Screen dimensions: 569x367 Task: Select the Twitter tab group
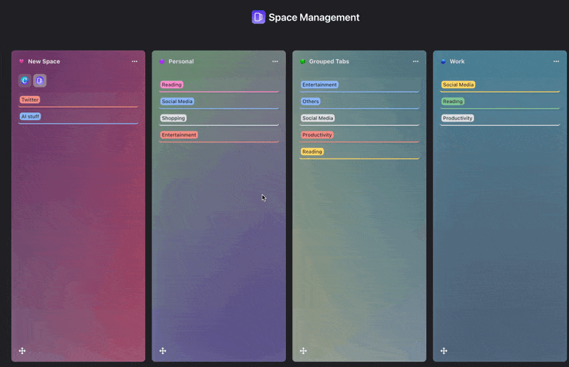point(30,100)
